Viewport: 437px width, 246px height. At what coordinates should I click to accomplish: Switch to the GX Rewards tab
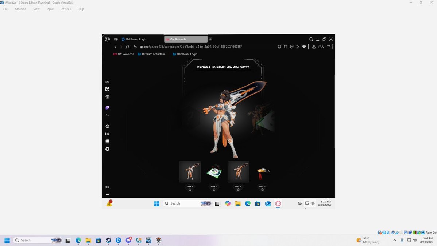tap(186, 39)
